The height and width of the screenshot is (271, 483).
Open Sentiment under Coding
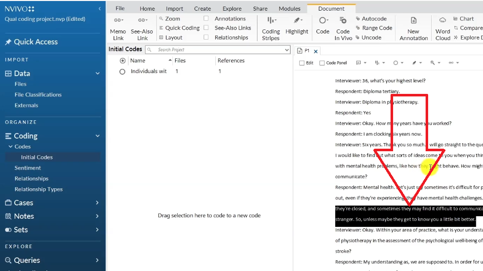(x=28, y=168)
